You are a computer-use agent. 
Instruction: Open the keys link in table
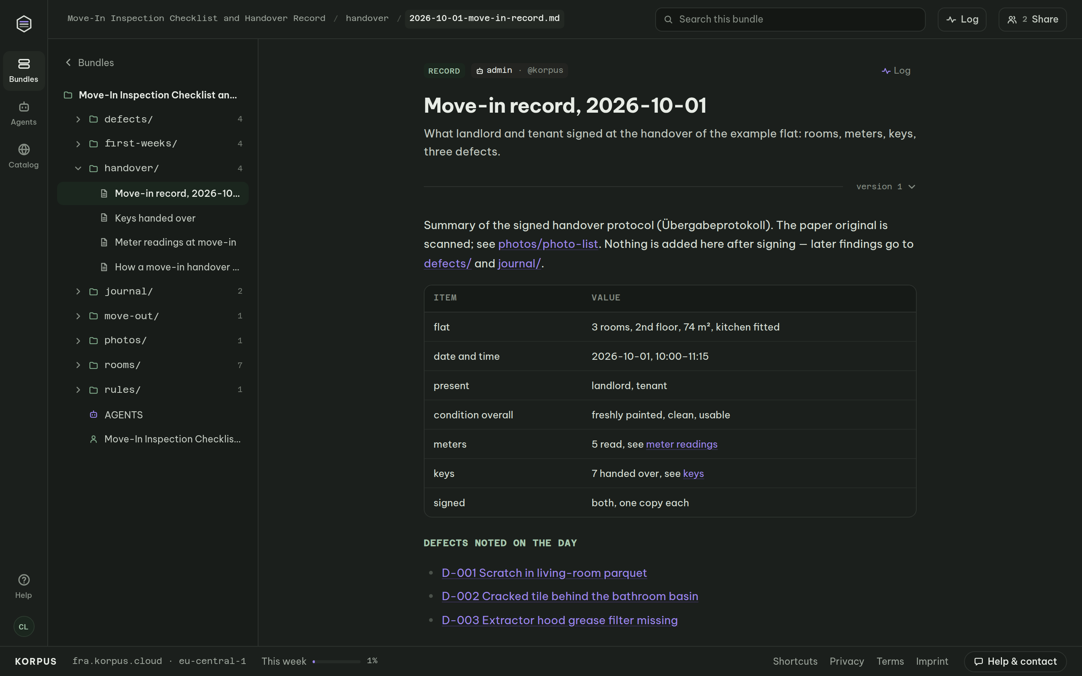[693, 474]
